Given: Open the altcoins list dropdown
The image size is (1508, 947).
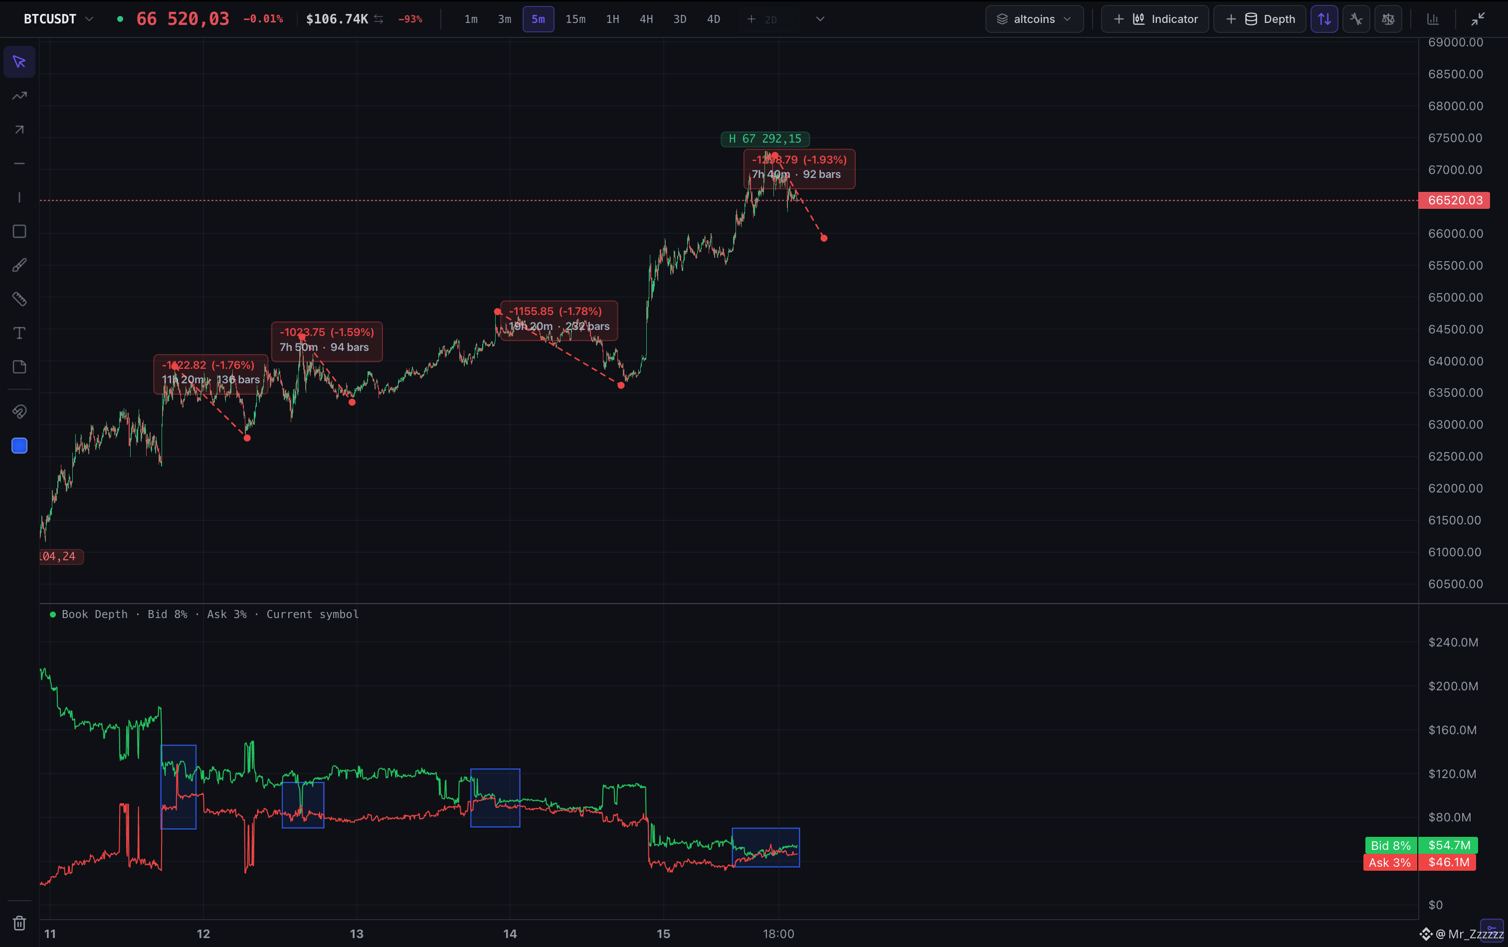Looking at the screenshot, I should point(1035,19).
